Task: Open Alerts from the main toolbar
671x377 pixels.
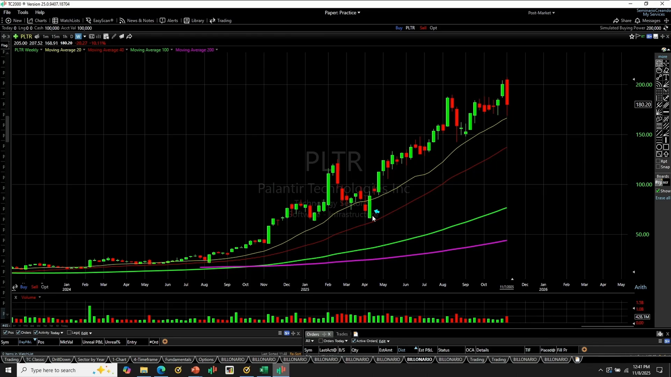Action: 169,20
